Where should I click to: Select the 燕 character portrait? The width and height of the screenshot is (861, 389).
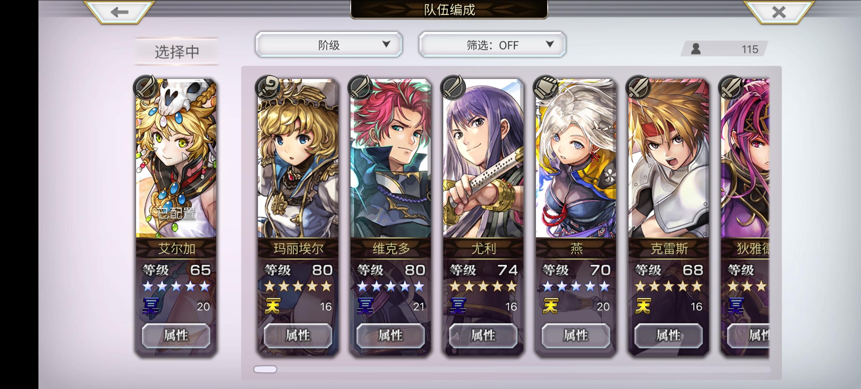pos(576,159)
